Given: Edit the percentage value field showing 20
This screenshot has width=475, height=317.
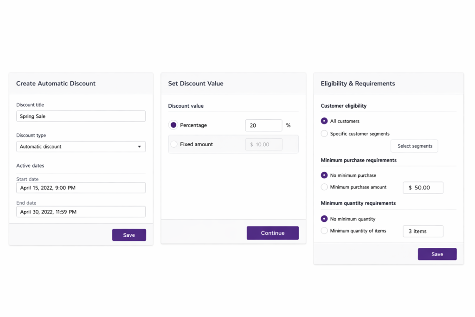Looking at the screenshot, I should [x=263, y=125].
